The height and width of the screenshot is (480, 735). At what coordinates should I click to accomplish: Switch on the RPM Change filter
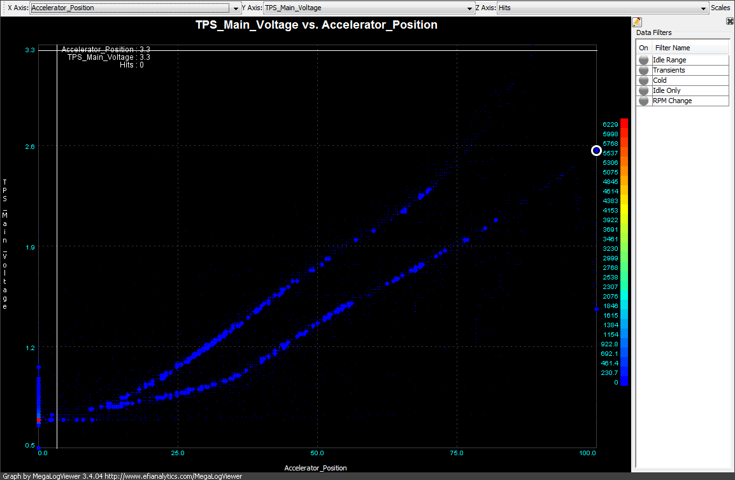[644, 101]
